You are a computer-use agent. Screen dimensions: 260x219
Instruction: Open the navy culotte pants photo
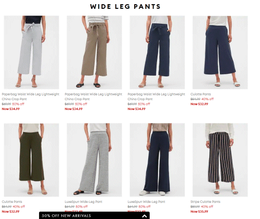(220, 52)
